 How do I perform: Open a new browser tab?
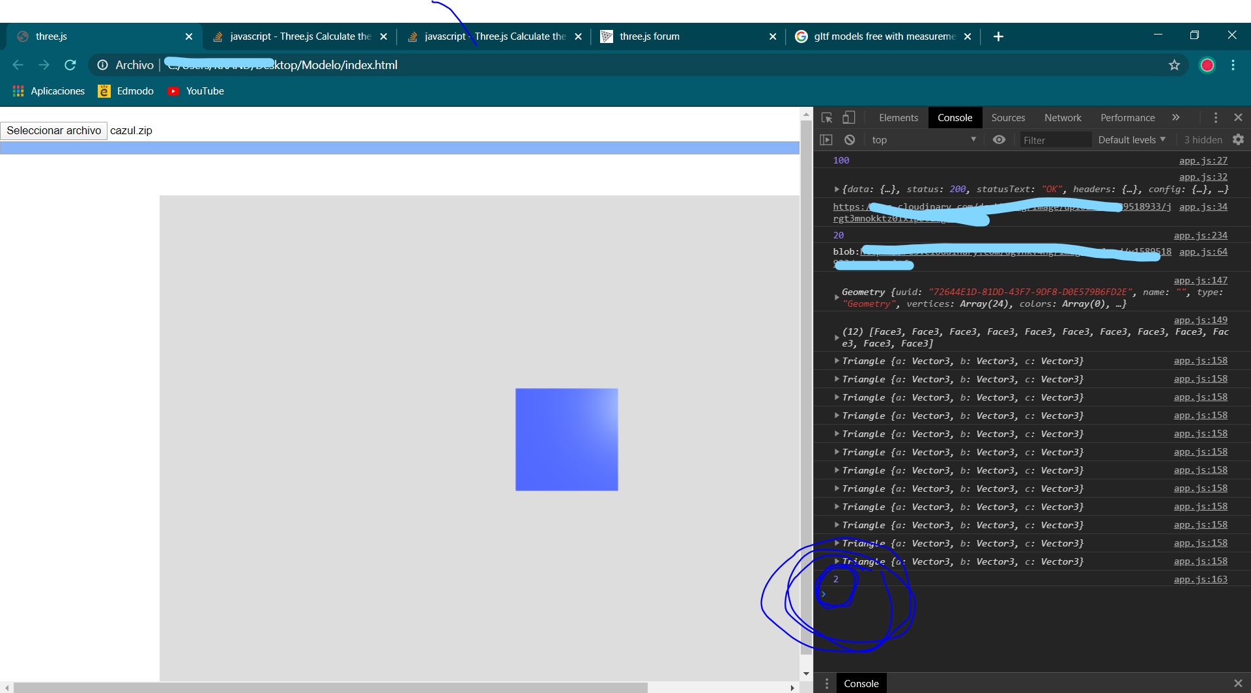[998, 36]
